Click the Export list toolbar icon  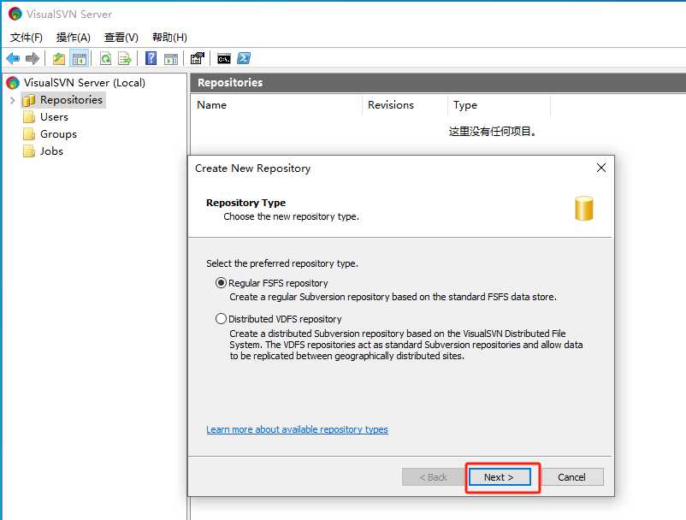coord(125,58)
